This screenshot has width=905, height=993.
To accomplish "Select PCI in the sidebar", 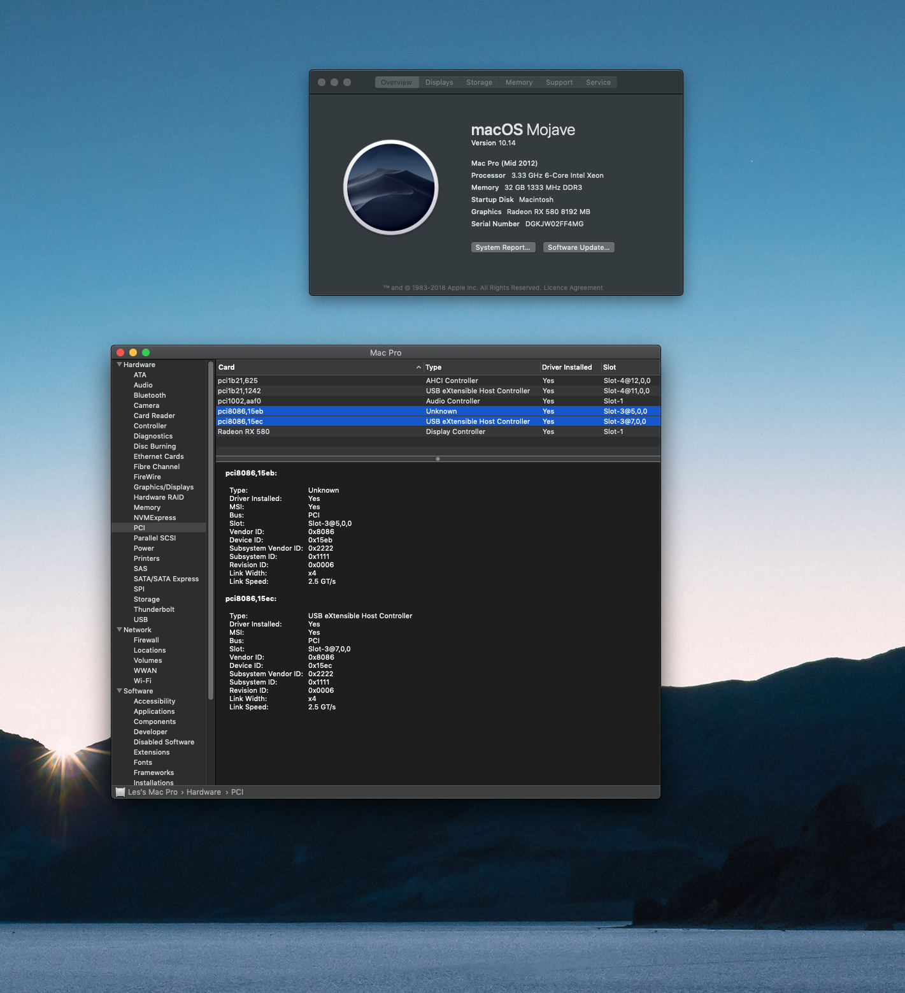I will [x=159, y=528].
